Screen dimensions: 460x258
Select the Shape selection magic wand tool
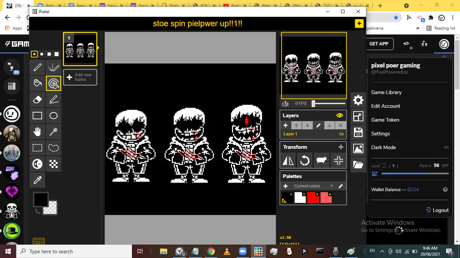53,132
